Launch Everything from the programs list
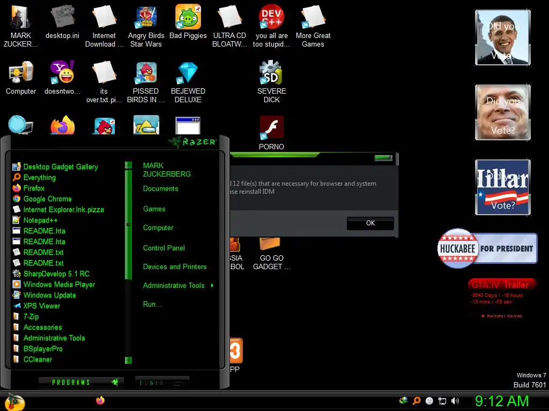The image size is (549, 411). tap(34, 178)
